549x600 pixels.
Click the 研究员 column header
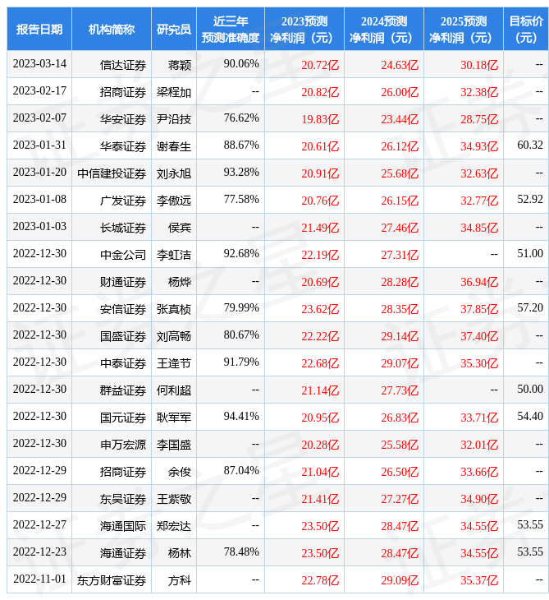(x=174, y=29)
